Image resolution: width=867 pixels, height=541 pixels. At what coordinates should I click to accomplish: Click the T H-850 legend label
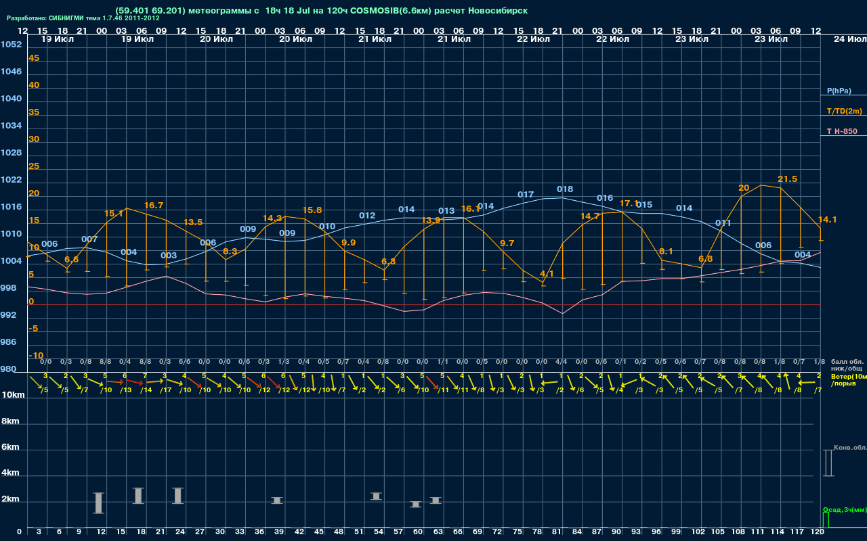(841, 131)
